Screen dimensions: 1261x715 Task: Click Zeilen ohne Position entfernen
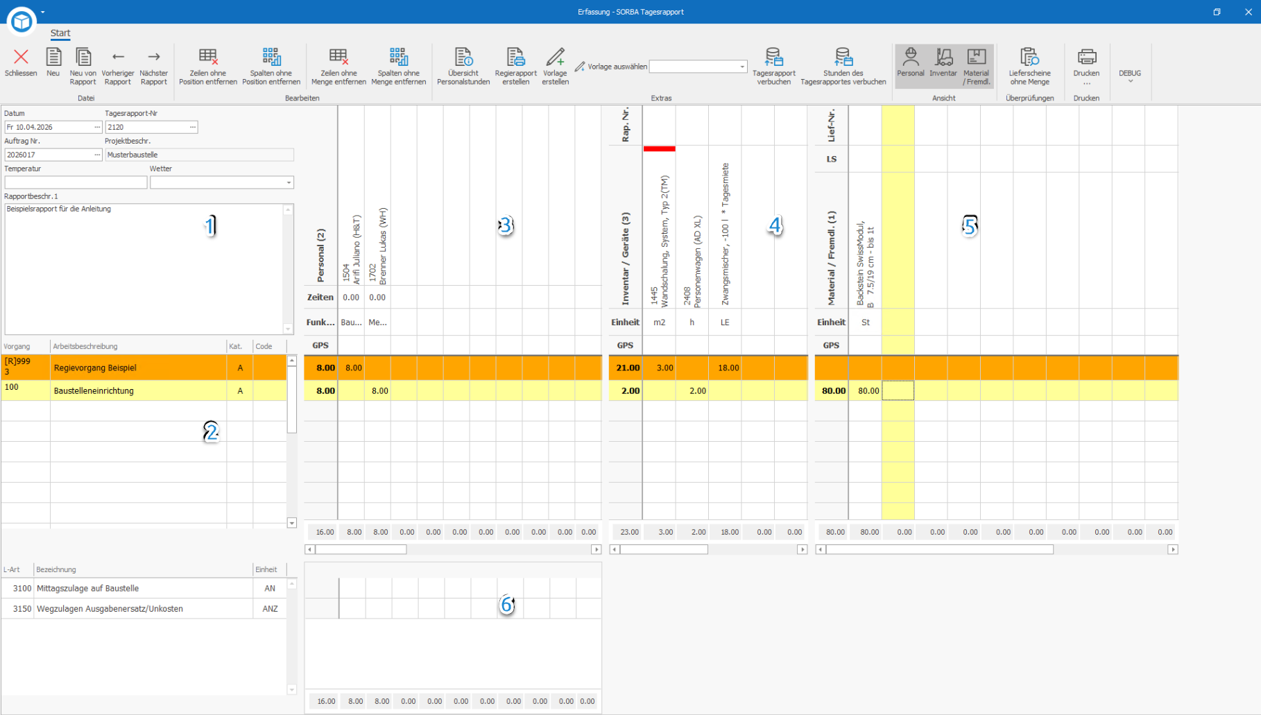click(208, 66)
